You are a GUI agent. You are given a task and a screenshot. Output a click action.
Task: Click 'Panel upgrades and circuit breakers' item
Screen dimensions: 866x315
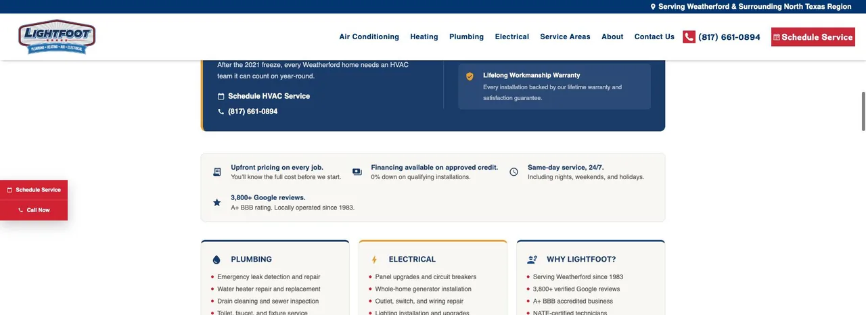click(426, 277)
